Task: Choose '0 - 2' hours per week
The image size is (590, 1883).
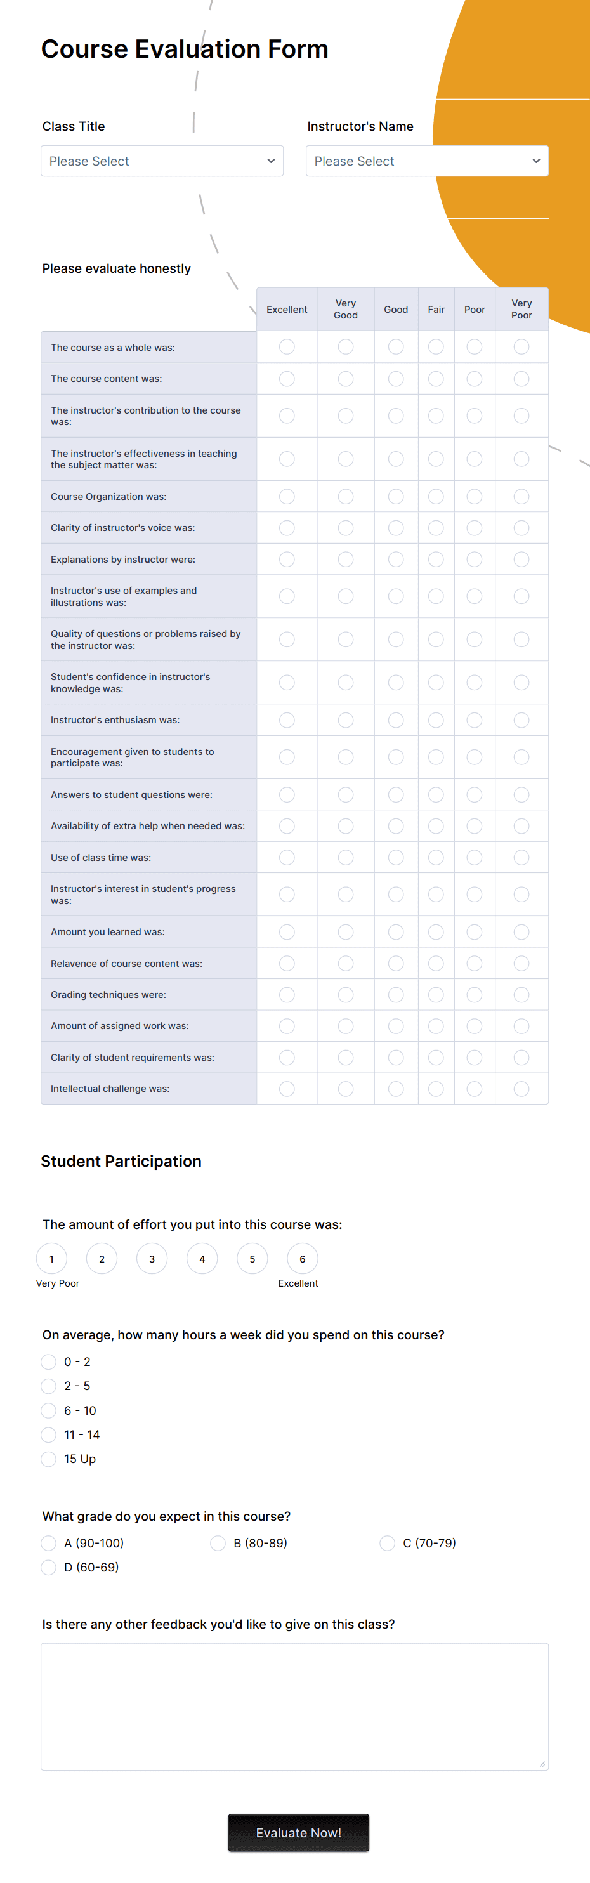Action: (48, 1361)
